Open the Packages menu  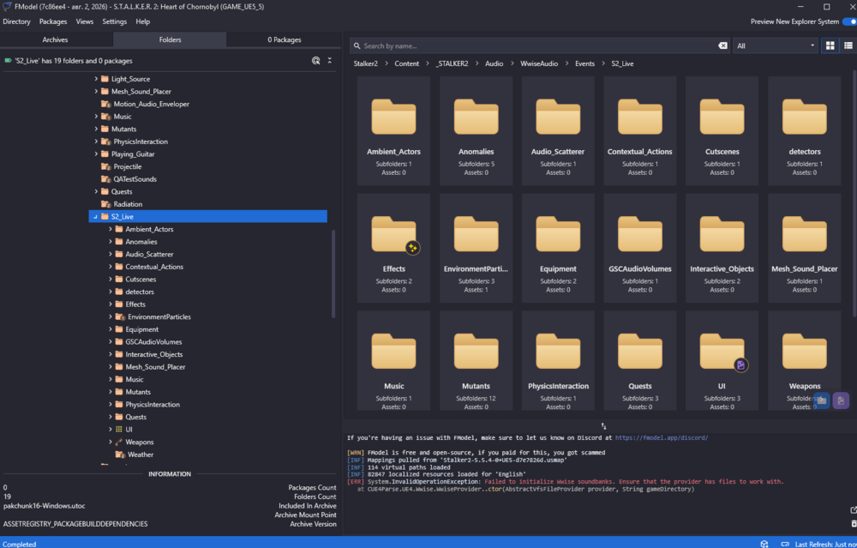[53, 22]
